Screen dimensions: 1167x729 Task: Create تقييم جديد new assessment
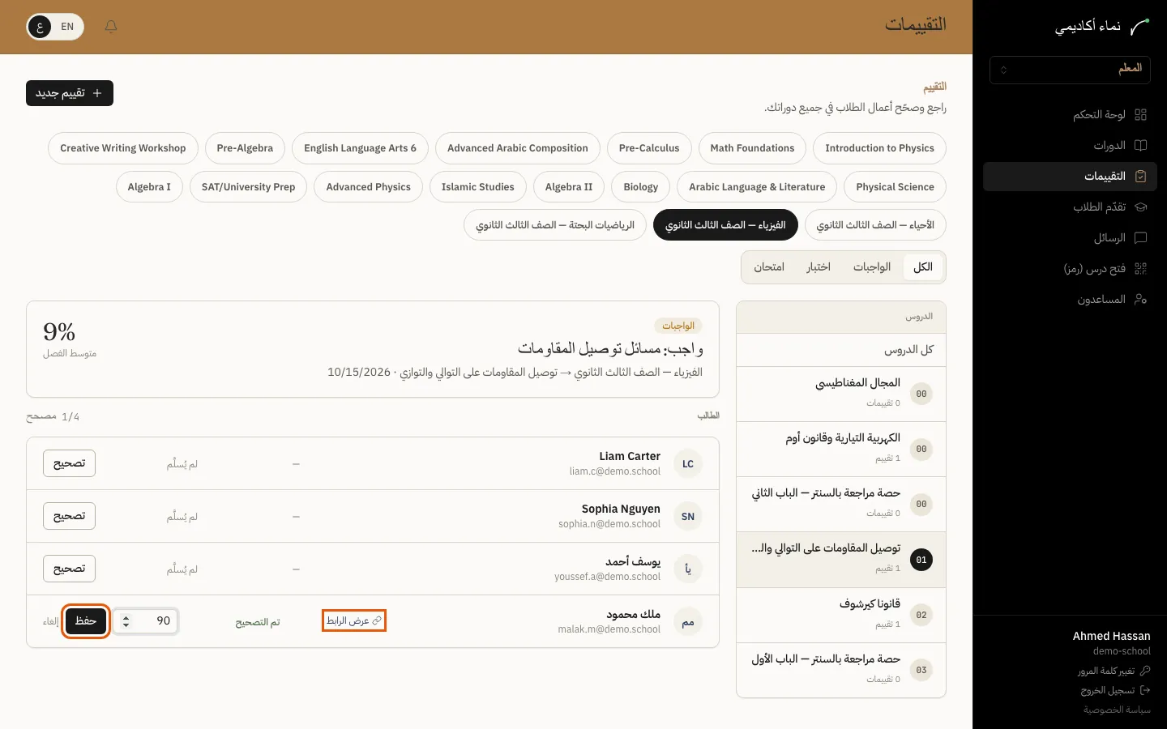[x=70, y=93]
